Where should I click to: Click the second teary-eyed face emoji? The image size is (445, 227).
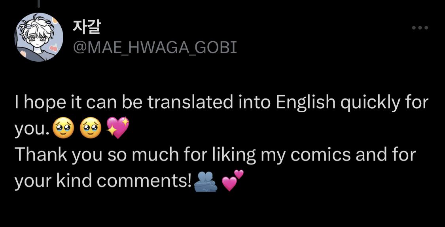click(x=91, y=129)
